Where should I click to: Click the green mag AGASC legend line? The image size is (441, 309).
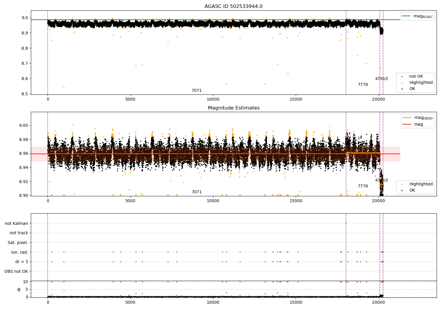click(x=407, y=16)
